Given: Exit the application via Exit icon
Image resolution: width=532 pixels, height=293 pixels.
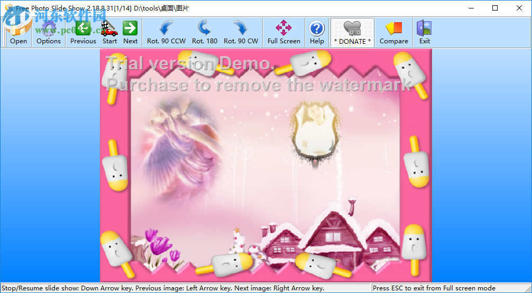Looking at the screenshot, I should click(425, 33).
